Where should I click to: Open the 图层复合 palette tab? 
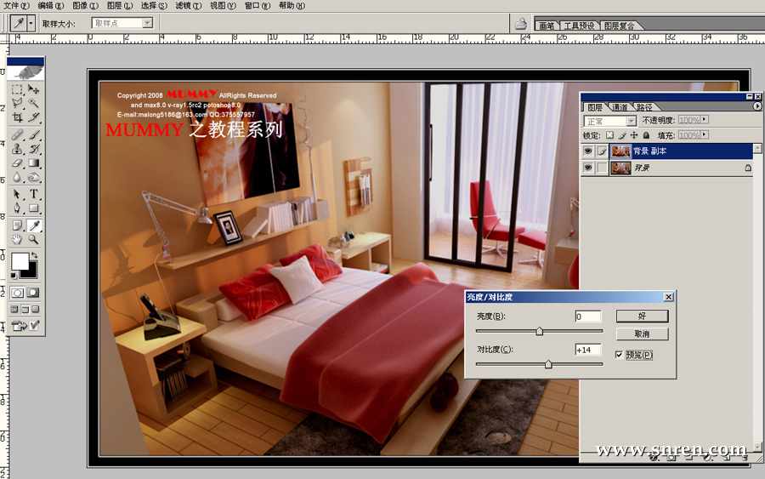[x=619, y=26]
